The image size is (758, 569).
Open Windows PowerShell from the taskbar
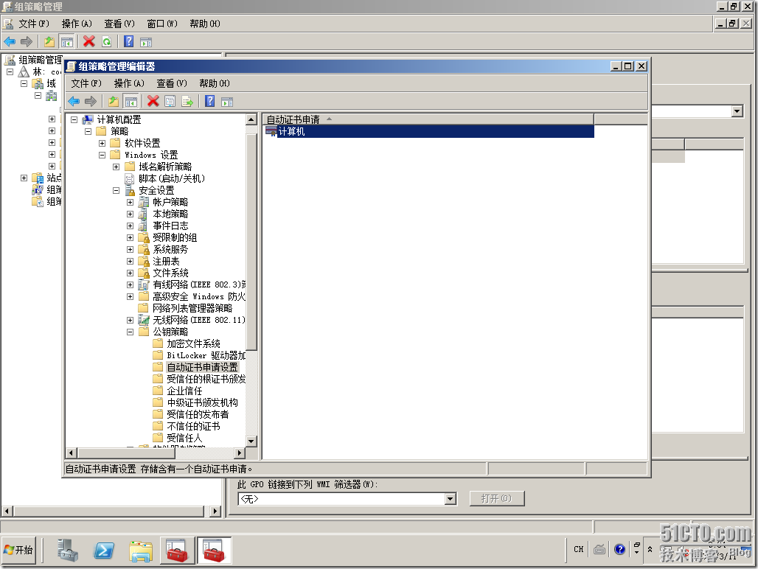click(103, 550)
